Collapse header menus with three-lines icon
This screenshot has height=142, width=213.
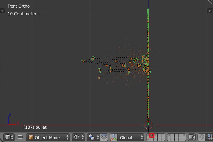[x=20, y=137]
